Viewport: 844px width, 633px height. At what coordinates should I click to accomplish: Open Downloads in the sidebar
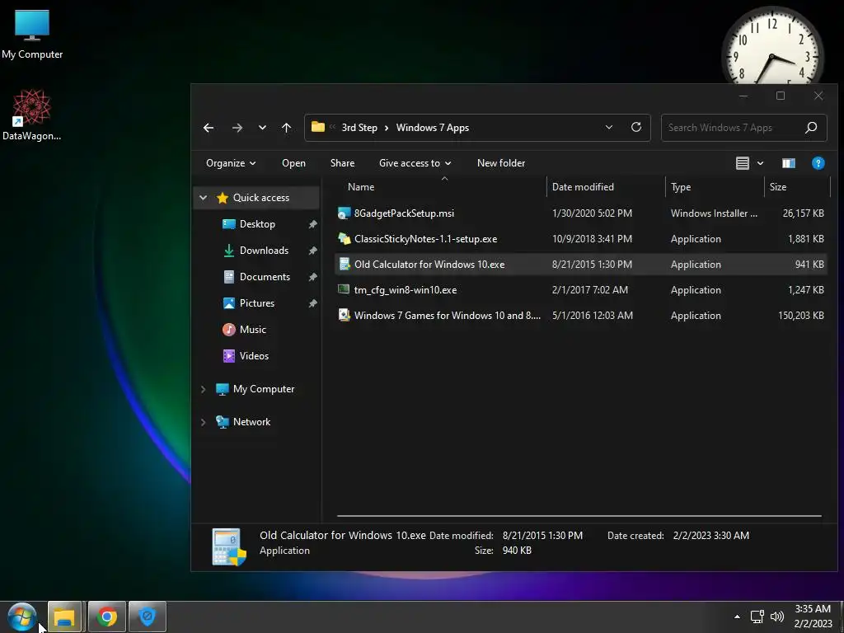pyautogui.click(x=264, y=251)
